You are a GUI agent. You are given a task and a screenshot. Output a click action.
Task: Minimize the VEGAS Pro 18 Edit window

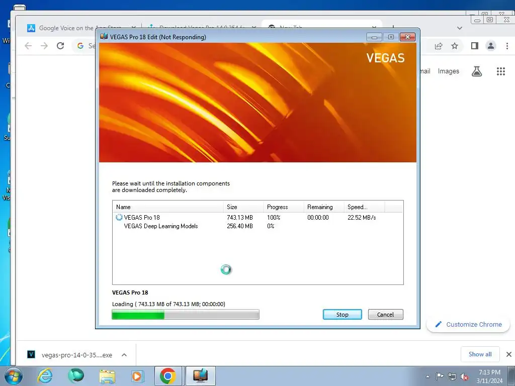point(374,37)
